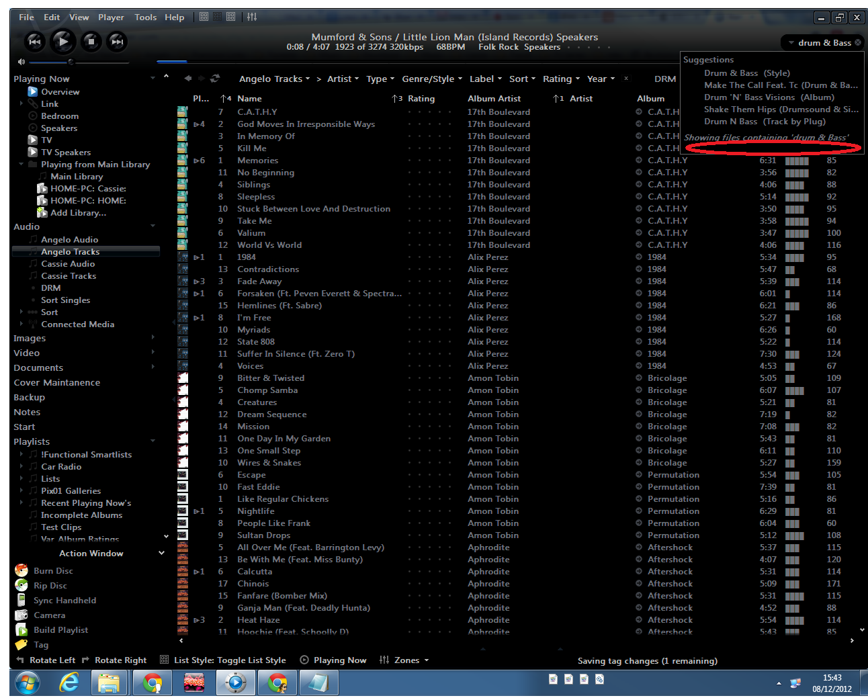Open the Tools menu
This screenshot has width=868, height=698.
(145, 17)
